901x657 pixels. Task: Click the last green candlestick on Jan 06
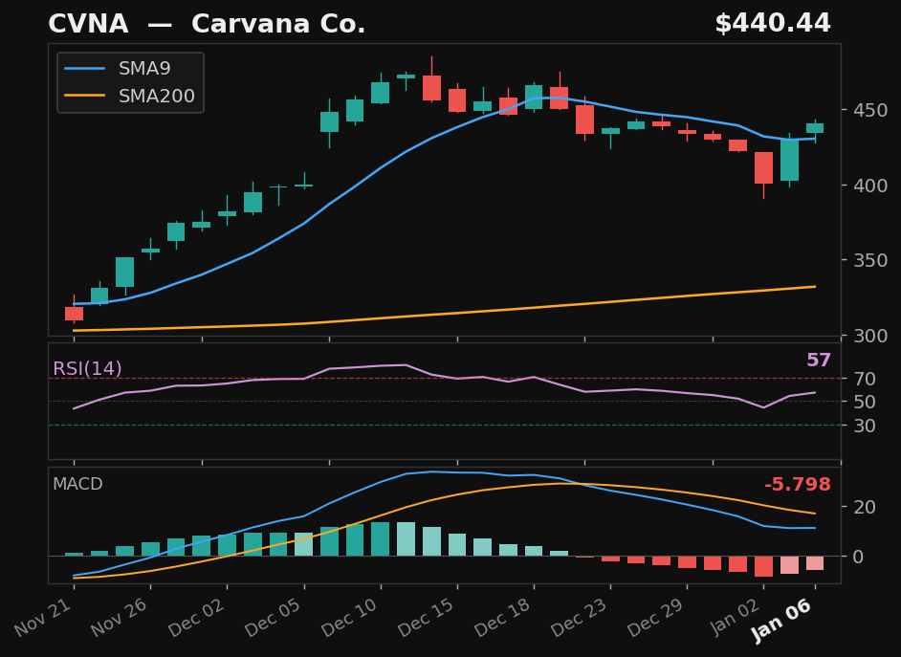(x=815, y=128)
